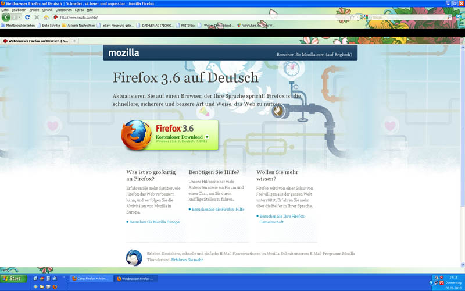The width and height of the screenshot is (465, 291).
Task: Expand the Aktuelle Nachrichten feed folder
Action: [x=78, y=26]
